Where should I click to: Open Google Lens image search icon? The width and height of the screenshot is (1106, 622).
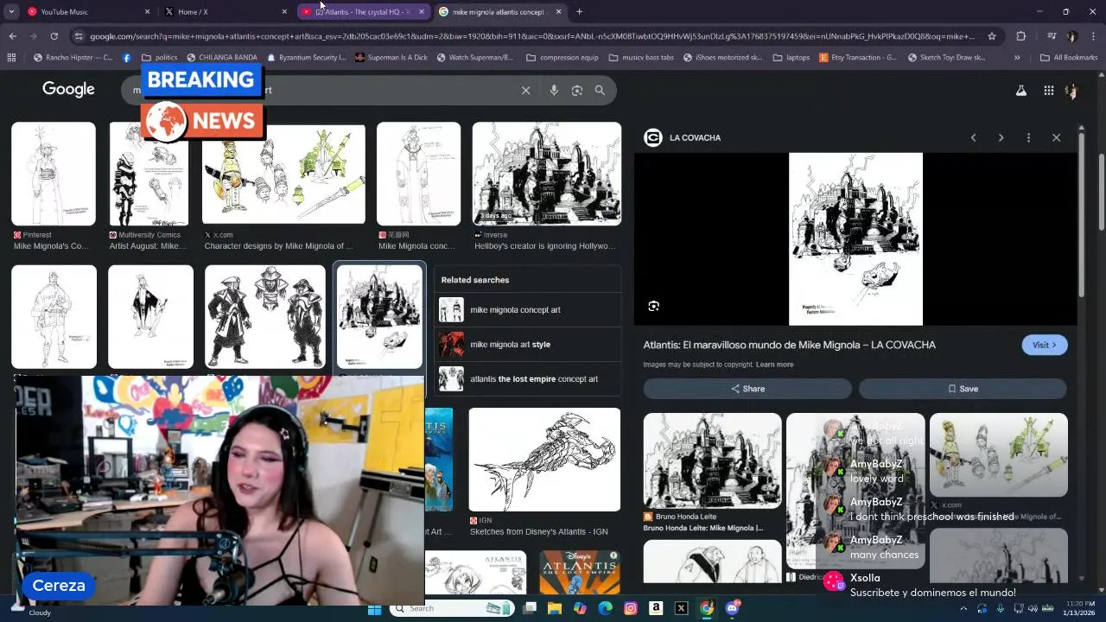pyautogui.click(x=577, y=90)
